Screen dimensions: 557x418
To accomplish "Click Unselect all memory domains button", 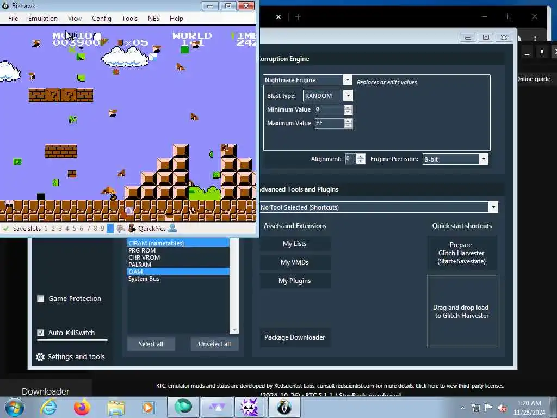I will pos(214,344).
